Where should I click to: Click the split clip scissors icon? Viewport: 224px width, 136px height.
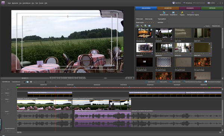coord(127,78)
